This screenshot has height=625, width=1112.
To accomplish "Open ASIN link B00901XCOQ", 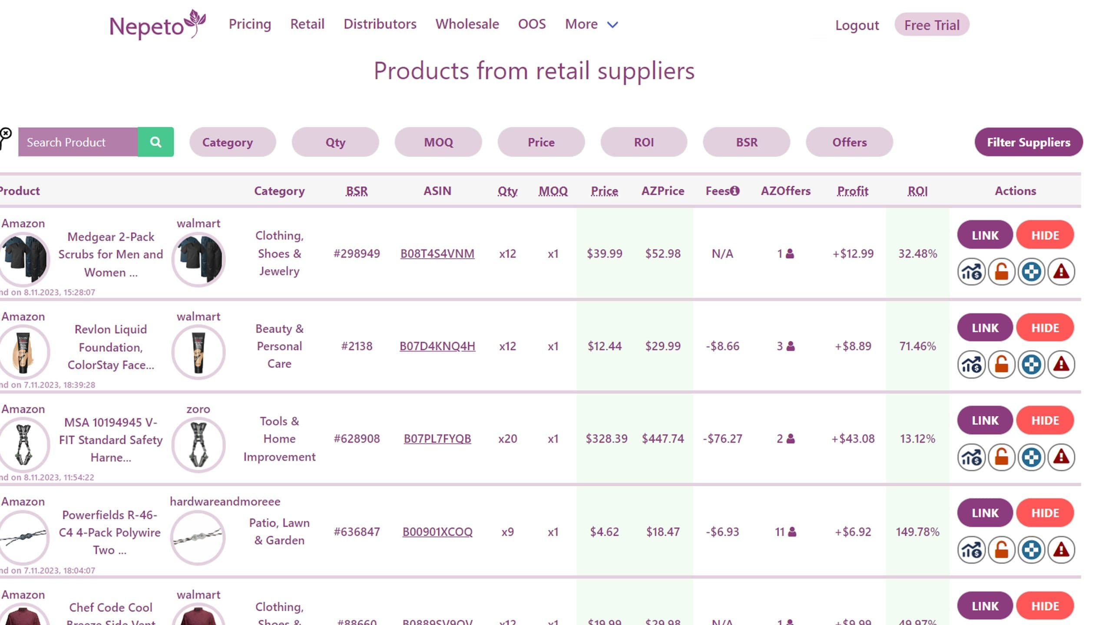I will (x=437, y=532).
